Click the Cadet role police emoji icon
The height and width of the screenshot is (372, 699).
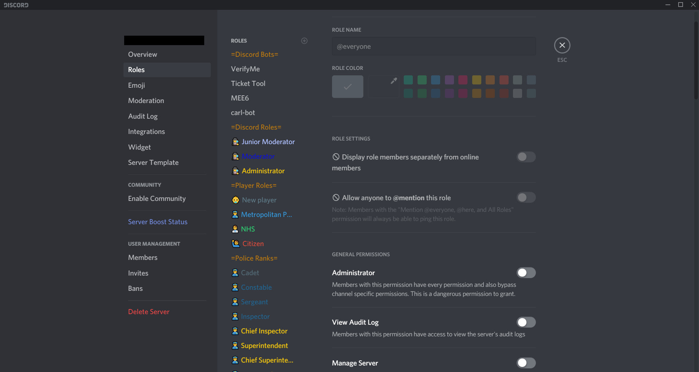(x=235, y=273)
